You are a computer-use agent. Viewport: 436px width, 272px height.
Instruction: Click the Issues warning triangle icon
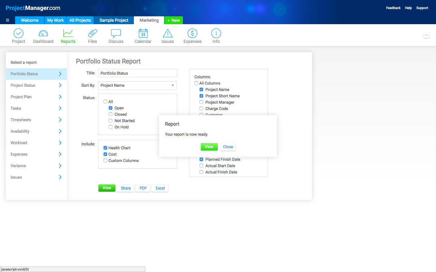click(167, 33)
